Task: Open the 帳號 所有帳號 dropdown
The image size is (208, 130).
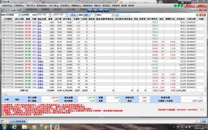Action: tap(19, 15)
